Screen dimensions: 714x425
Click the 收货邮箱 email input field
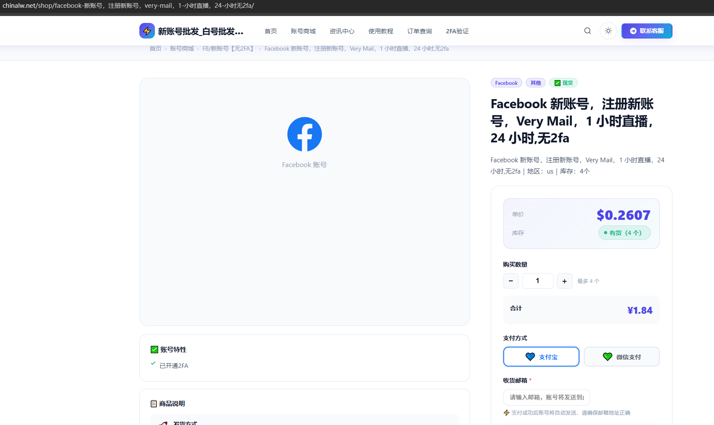547,397
